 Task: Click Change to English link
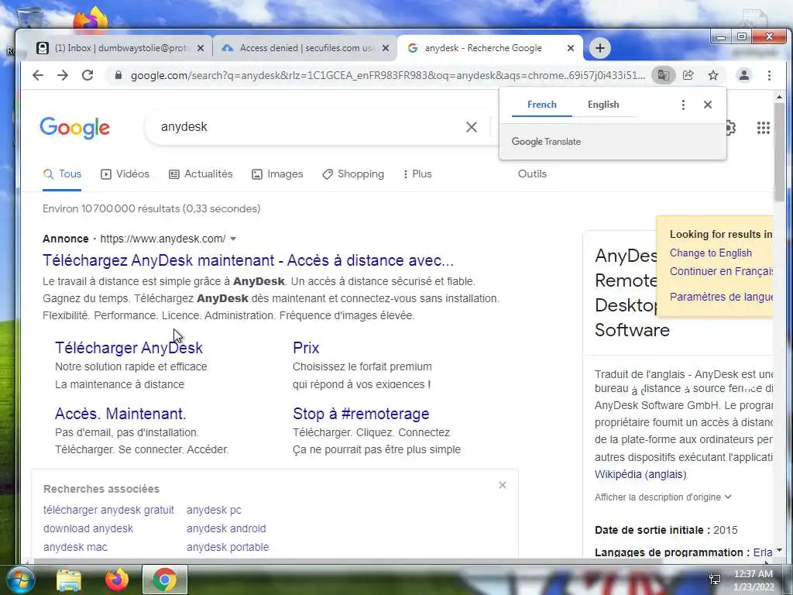711,253
